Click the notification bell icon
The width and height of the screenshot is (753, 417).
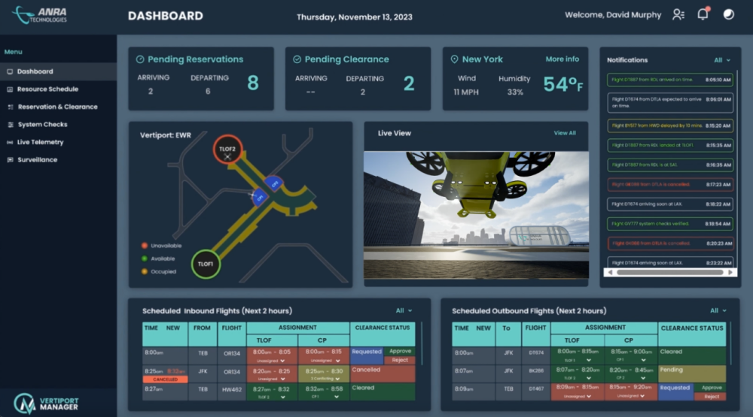click(x=703, y=14)
